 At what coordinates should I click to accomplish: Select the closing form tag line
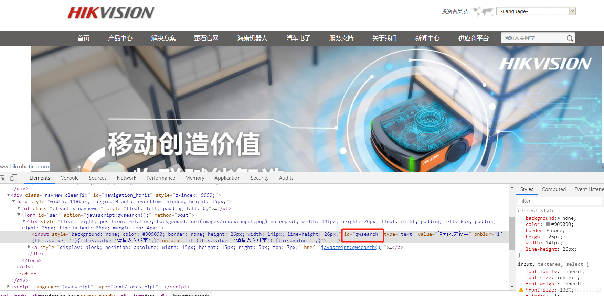(31, 260)
